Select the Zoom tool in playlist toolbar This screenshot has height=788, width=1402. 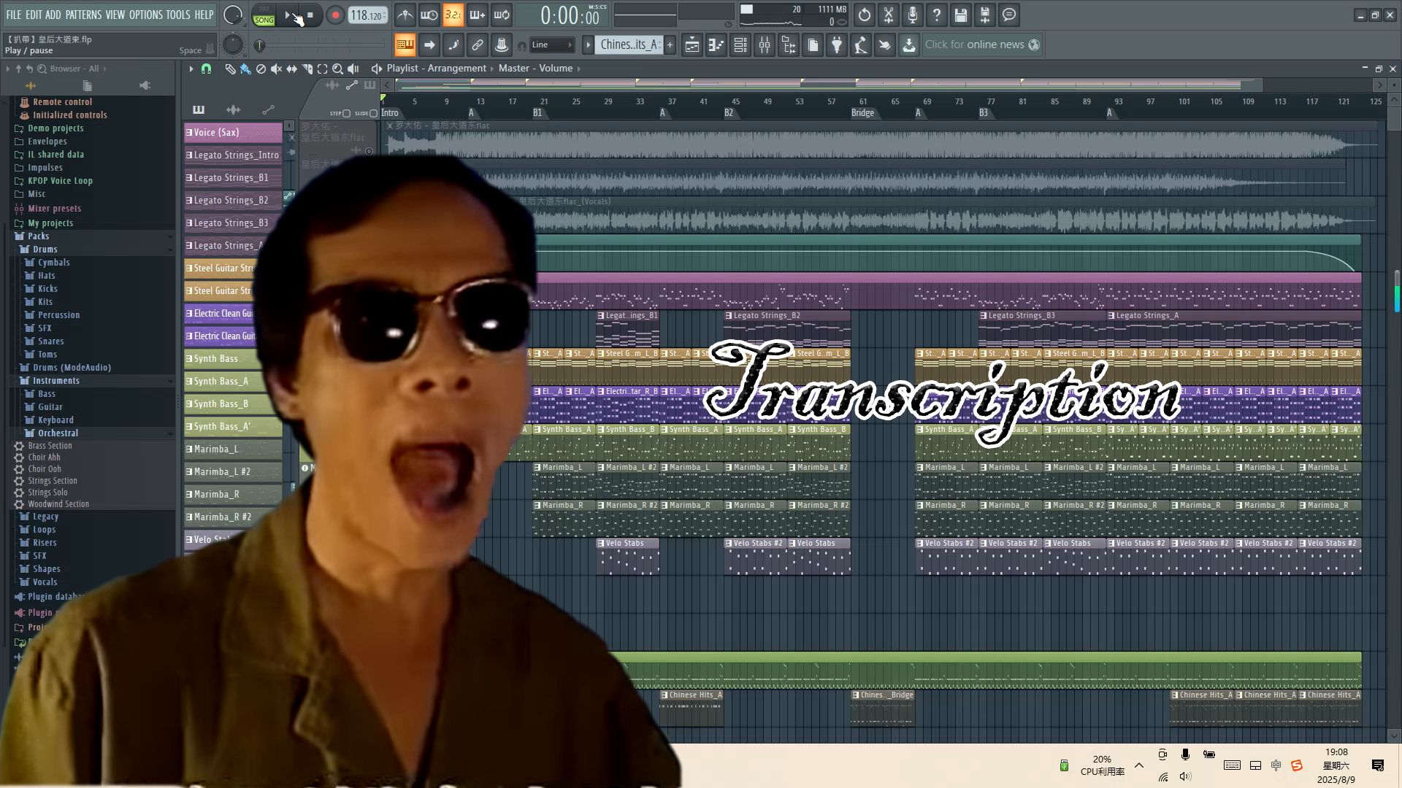click(x=337, y=69)
